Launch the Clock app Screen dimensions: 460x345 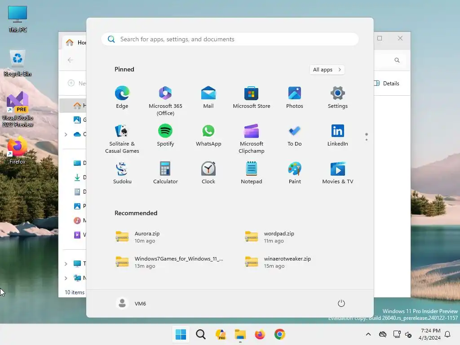point(208,173)
